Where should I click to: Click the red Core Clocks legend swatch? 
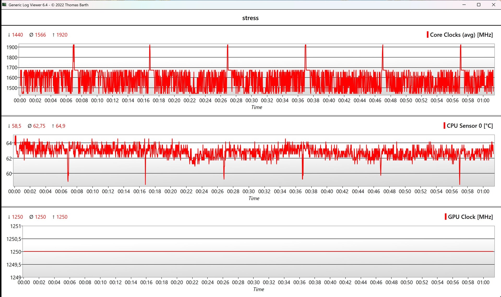427,35
